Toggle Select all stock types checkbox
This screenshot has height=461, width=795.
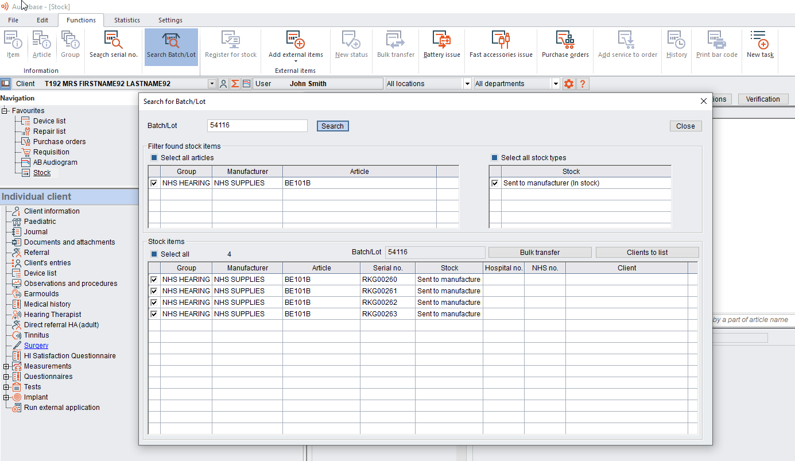pos(494,158)
